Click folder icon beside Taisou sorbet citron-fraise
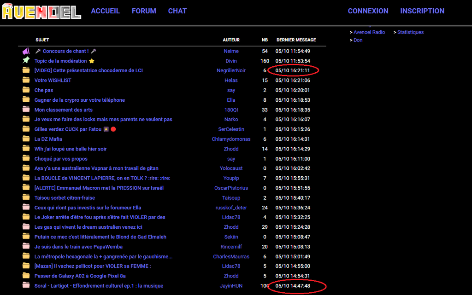Image resolution: width=472 pixels, height=295 pixels. click(26, 198)
